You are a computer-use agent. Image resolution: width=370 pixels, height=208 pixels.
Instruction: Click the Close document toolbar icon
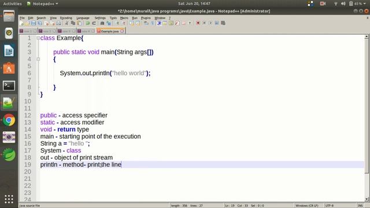pos(46,23)
